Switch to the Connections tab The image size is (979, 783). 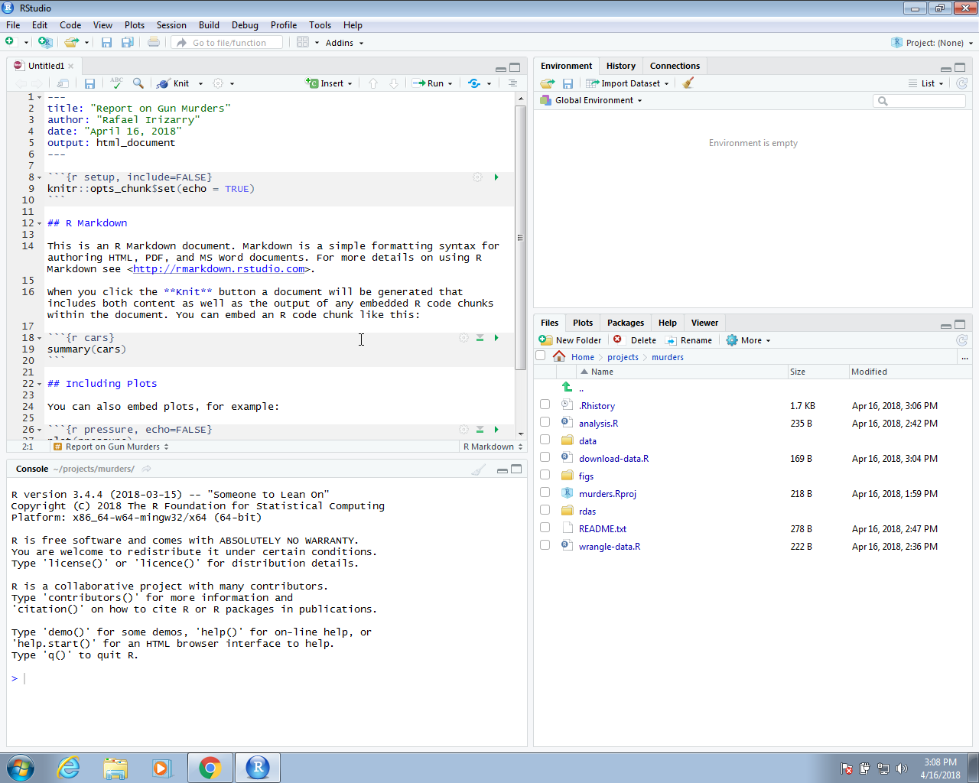[675, 66]
